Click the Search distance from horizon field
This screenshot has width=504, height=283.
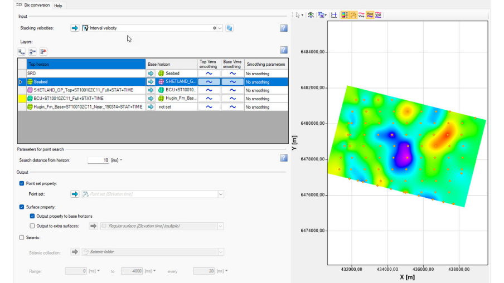click(x=99, y=160)
